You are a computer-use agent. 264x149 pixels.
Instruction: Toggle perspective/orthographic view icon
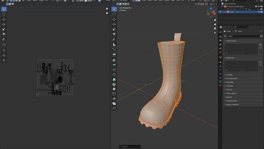coord(215,33)
